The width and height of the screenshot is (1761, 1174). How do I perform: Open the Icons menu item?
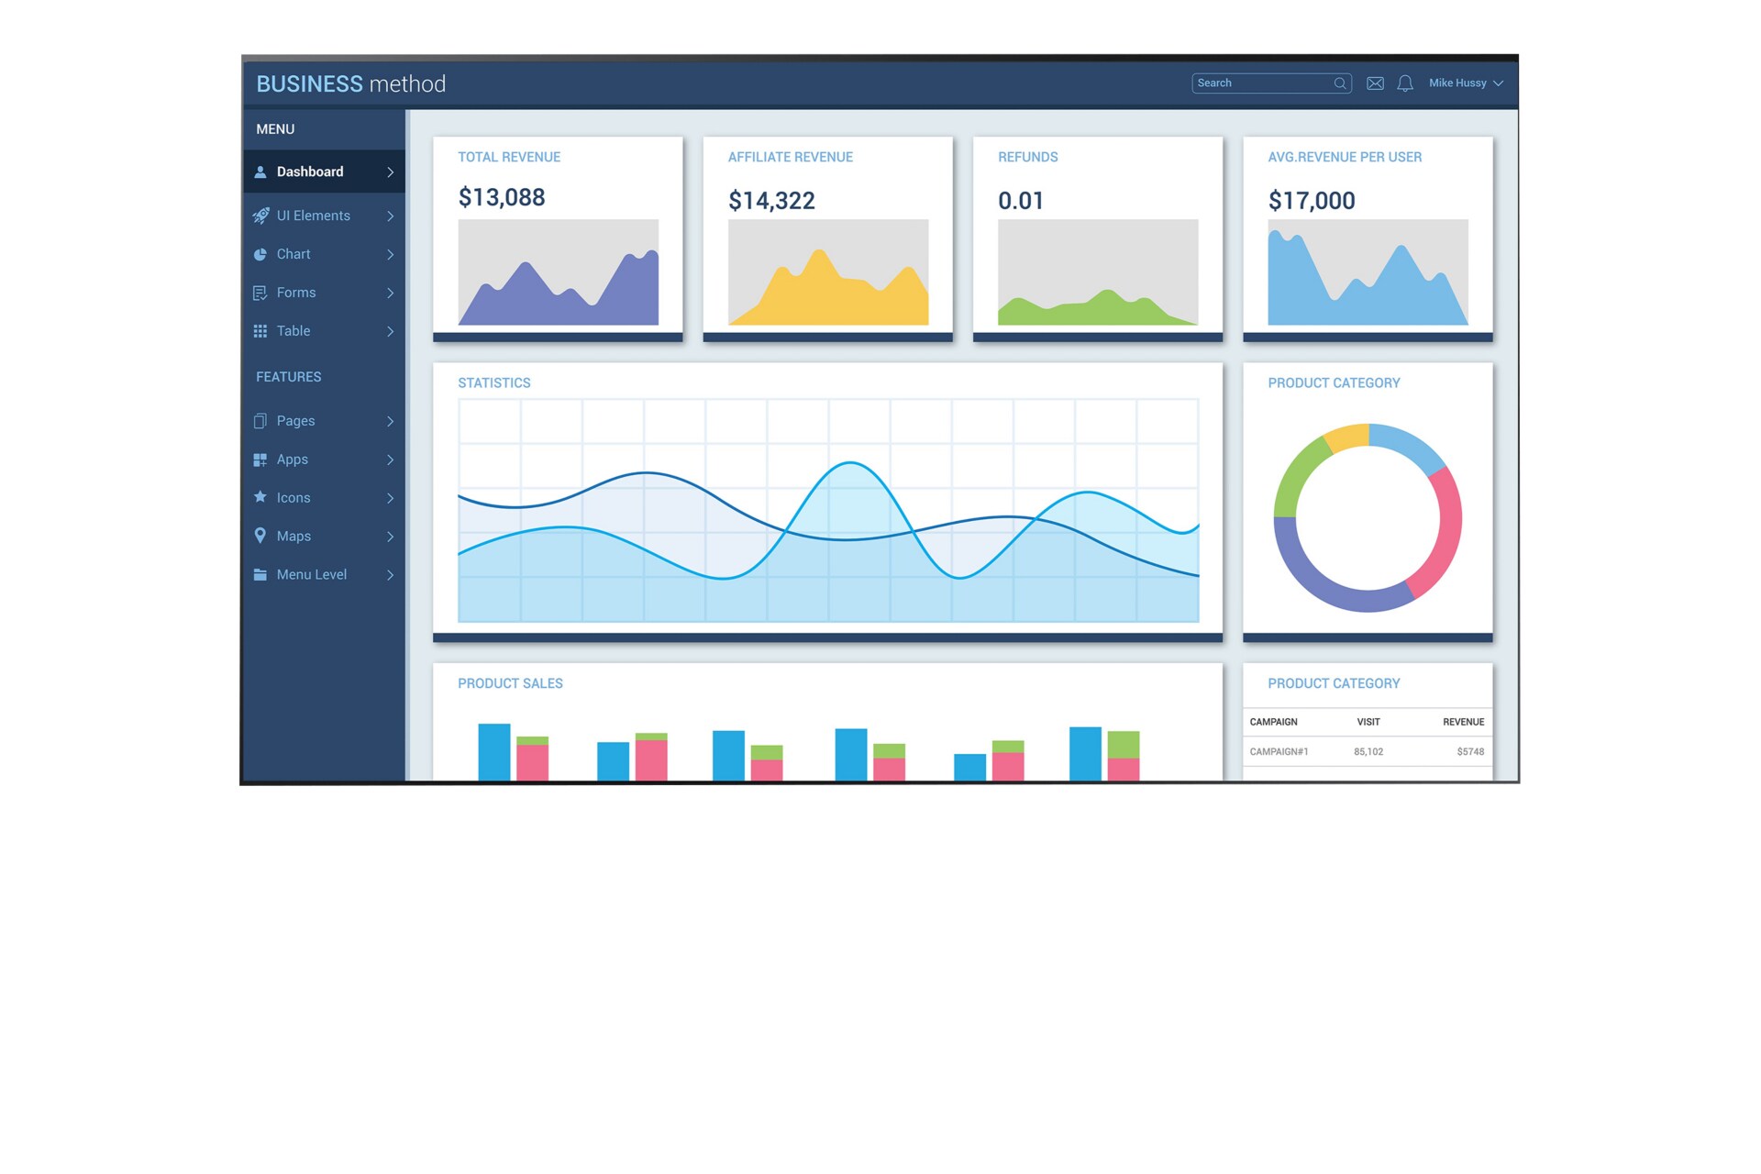[x=324, y=498]
